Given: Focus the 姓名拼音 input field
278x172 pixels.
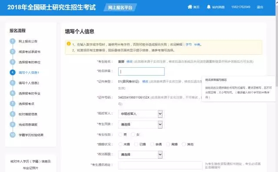Looking at the screenshot, I should (x=141, y=72).
